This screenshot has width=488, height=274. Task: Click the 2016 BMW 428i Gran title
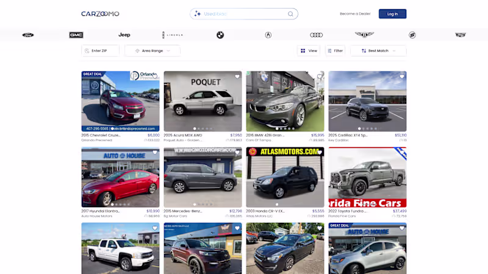pos(265,135)
